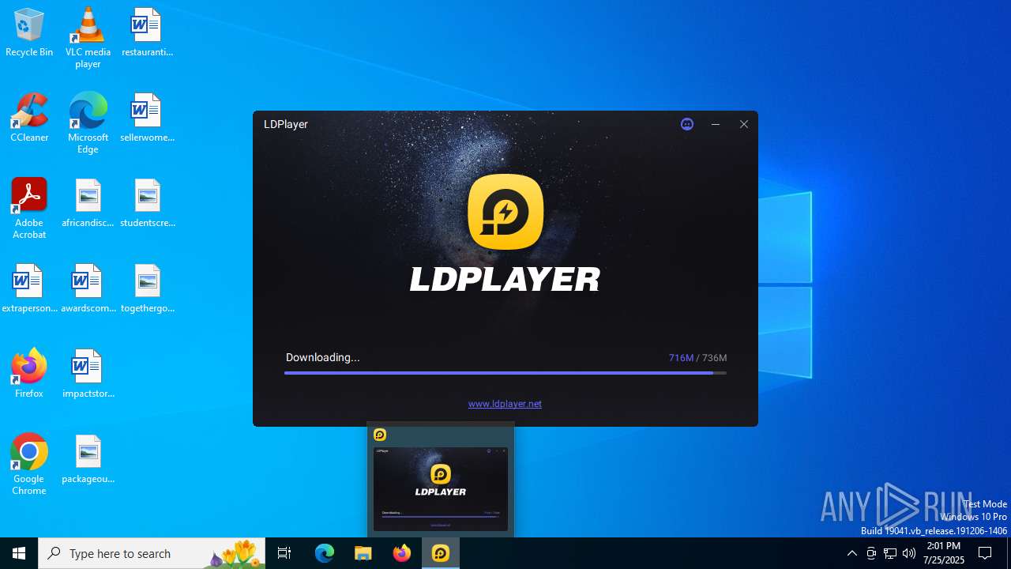The width and height of the screenshot is (1011, 569).
Task: Open Task View from the taskbar
Action: 284,553
